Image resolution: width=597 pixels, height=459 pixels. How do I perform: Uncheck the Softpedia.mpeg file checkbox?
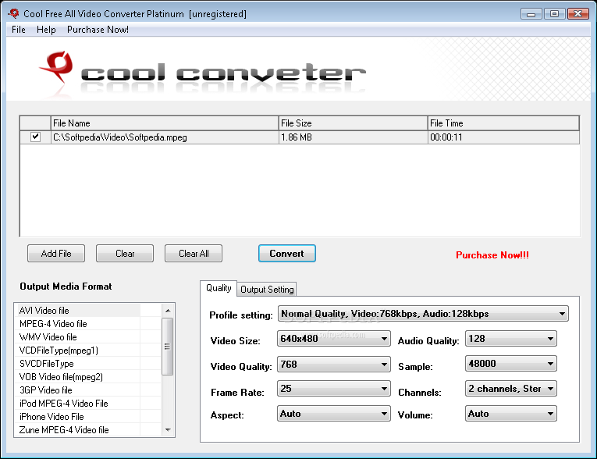click(x=35, y=137)
